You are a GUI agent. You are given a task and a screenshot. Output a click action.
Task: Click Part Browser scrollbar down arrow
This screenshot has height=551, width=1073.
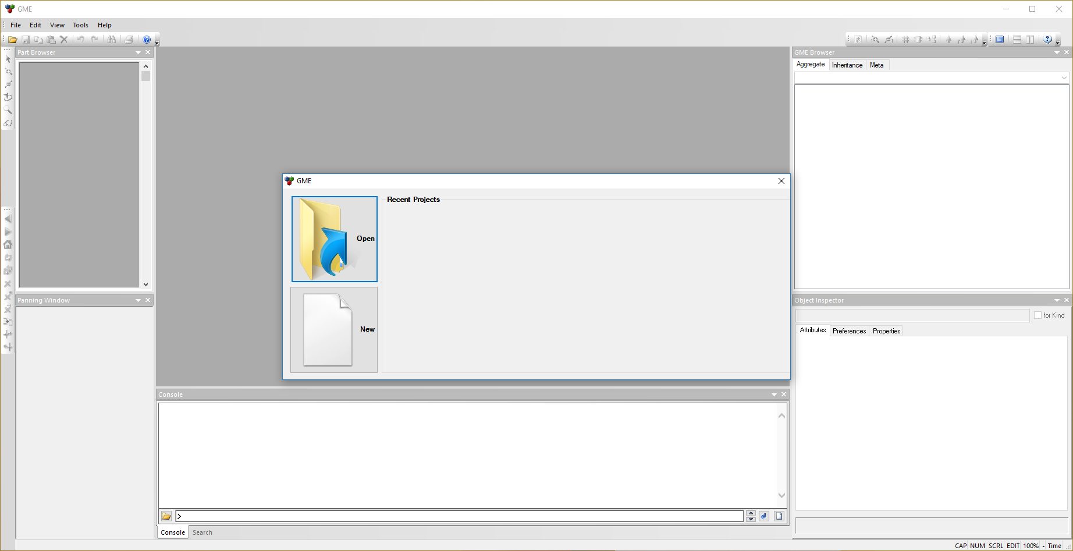point(145,285)
